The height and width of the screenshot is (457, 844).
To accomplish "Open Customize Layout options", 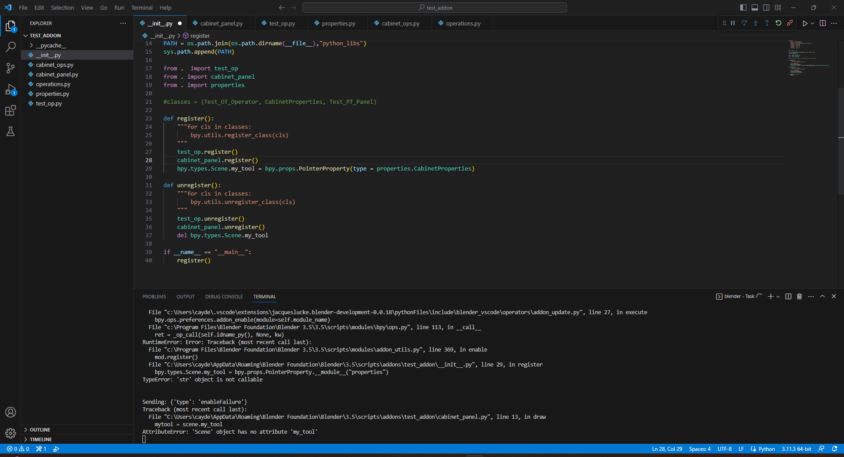I will (x=778, y=7).
